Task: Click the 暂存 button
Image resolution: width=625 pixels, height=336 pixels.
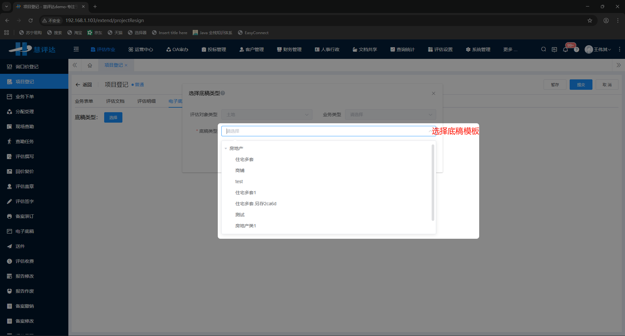Action: click(555, 85)
